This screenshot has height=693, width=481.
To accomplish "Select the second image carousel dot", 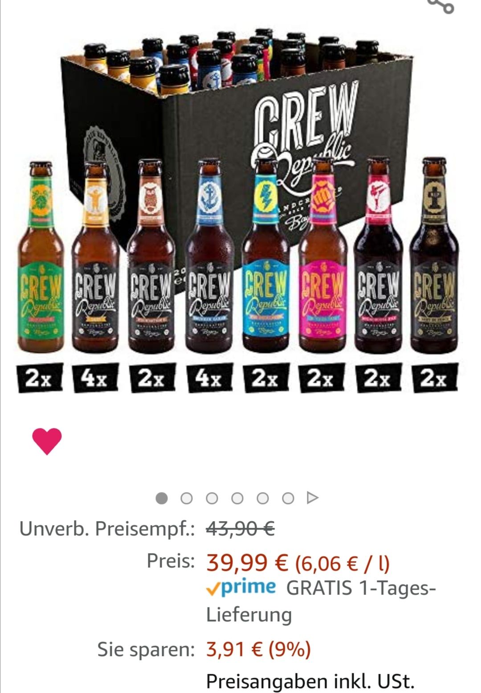I will (x=187, y=498).
